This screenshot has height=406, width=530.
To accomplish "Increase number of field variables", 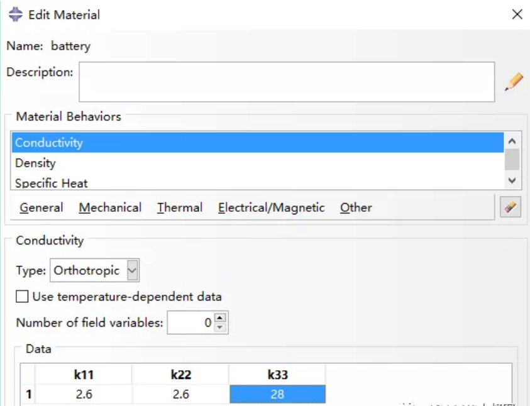I will click(220, 319).
